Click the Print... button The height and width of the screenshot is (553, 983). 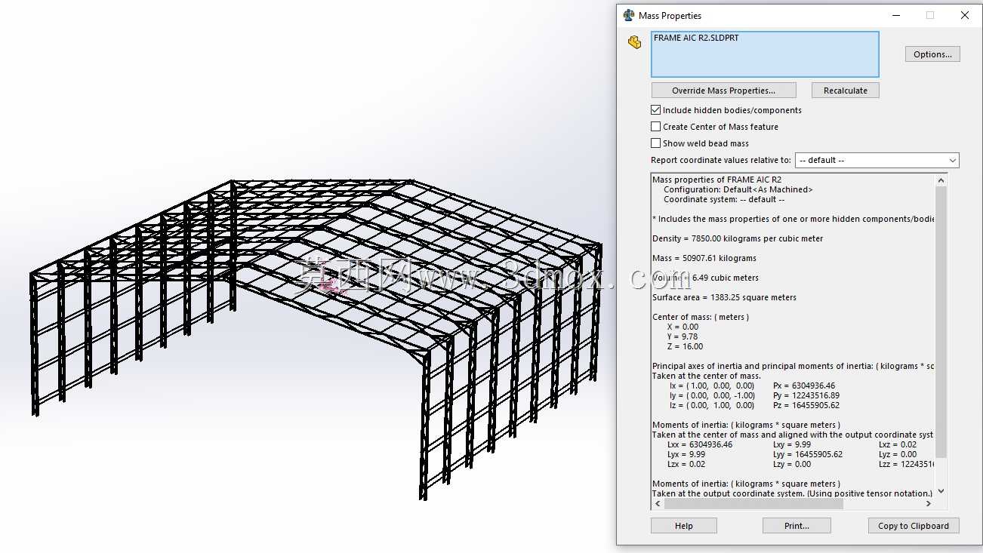click(x=797, y=526)
